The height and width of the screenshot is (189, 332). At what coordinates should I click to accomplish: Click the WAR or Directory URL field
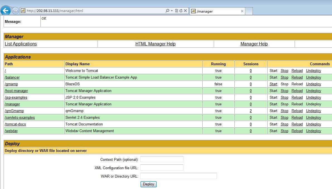[x=178, y=176]
